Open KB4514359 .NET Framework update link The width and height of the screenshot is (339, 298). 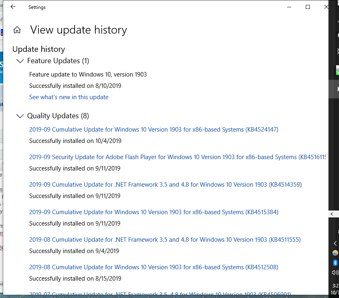coord(165,185)
